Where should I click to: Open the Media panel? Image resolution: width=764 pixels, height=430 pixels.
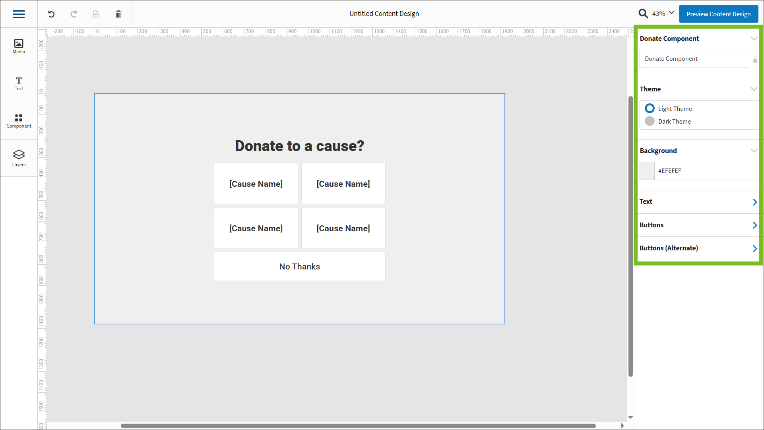tap(18, 46)
